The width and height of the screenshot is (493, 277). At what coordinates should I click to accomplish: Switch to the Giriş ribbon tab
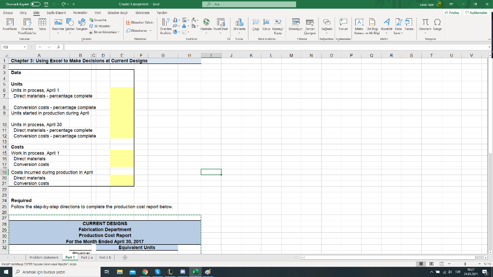[x=23, y=13]
